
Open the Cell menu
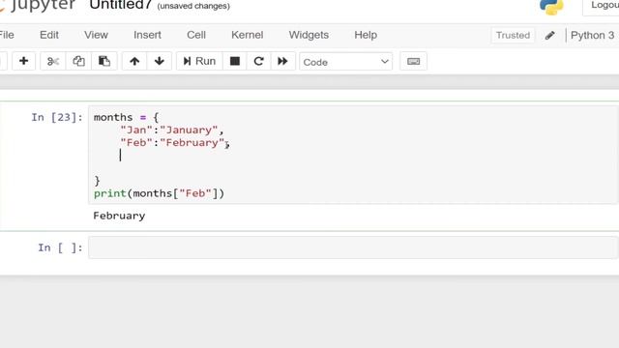tap(196, 35)
